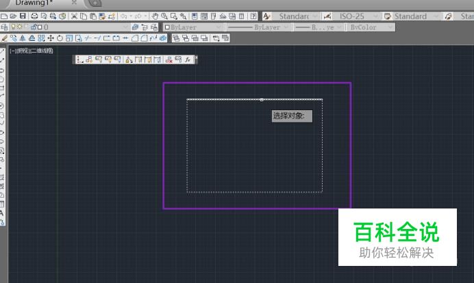
Task: Click Delete Constraints red X icon
Action: click(169, 59)
